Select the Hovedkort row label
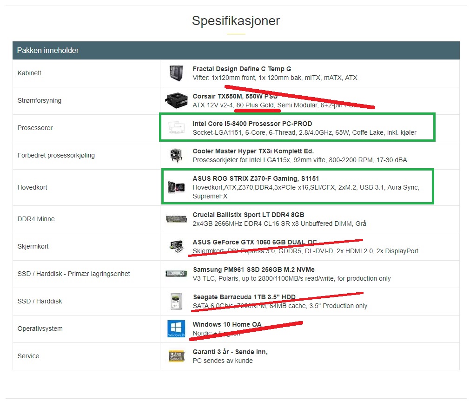The height and width of the screenshot is (401, 470). (x=33, y=187)
